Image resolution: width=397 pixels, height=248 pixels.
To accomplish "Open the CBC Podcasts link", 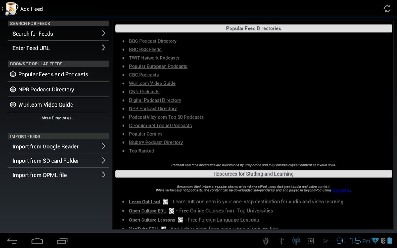I will [144, 75].
